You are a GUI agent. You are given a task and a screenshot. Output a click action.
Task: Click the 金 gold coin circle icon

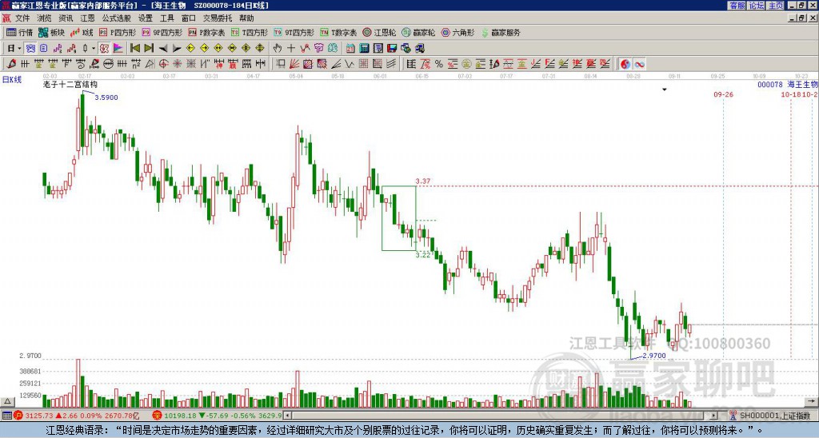pyautogui.click(x=466, y=64)
